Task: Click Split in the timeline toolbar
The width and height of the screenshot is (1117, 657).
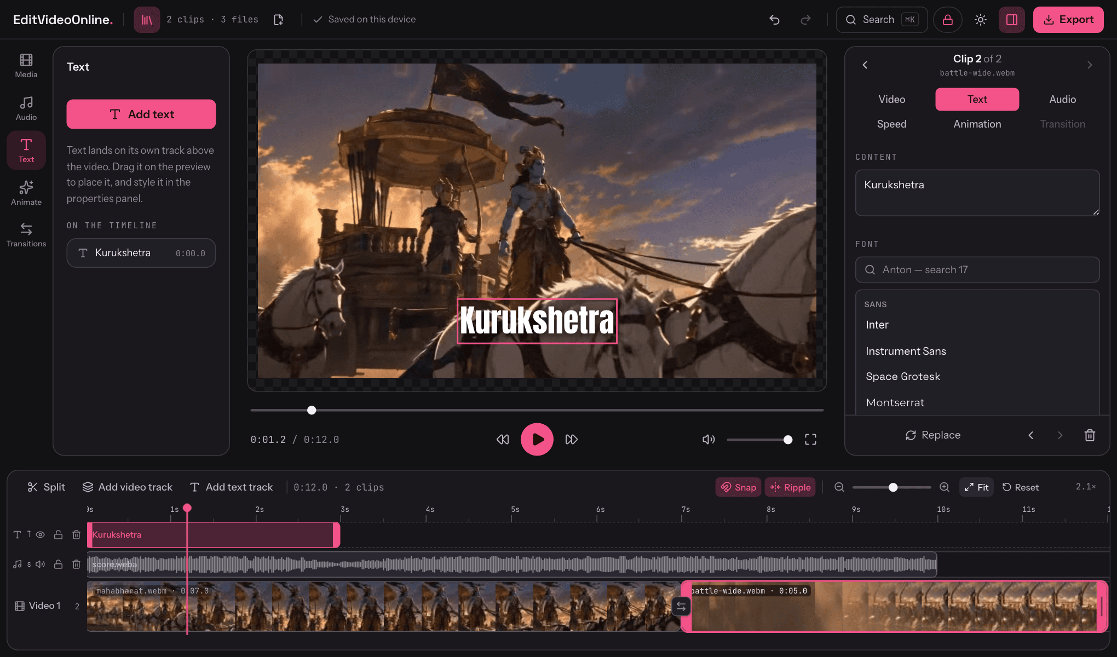Action: 47,487
